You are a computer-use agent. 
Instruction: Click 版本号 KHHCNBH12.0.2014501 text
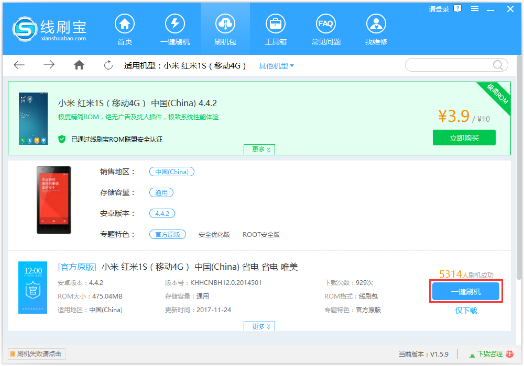[213, 283]
